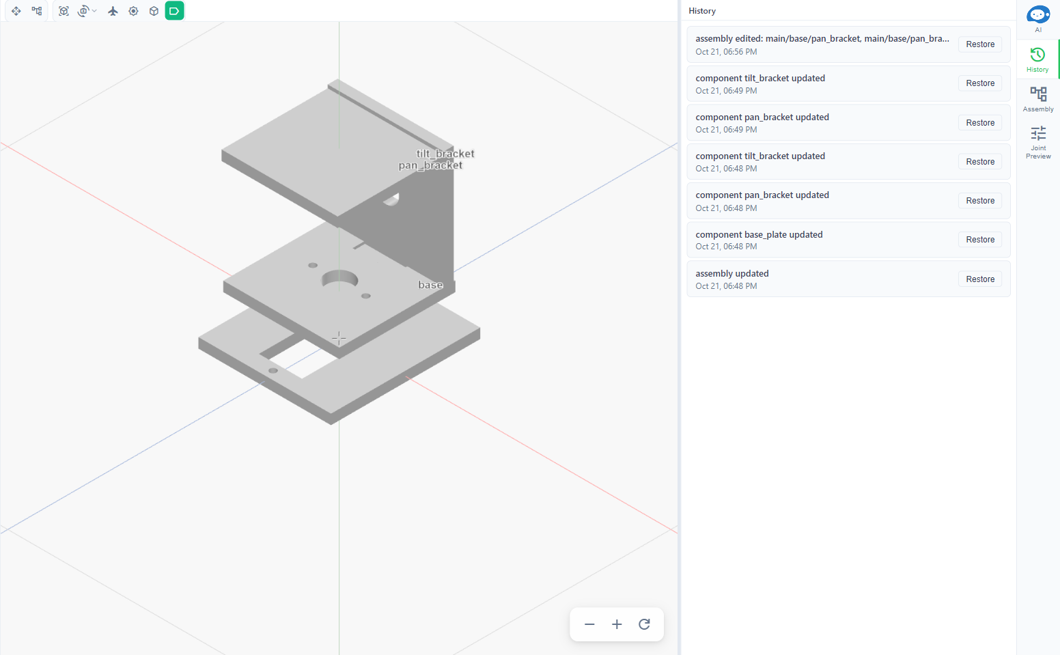Restore the base_plate updated entry
Image resolution: width=1060 pixels, height=655 pixels.
coord(980,240)
